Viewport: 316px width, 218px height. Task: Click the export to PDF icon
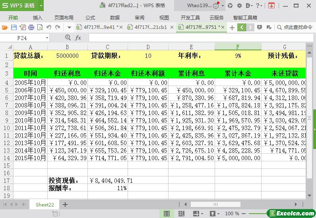pos(23,27)
